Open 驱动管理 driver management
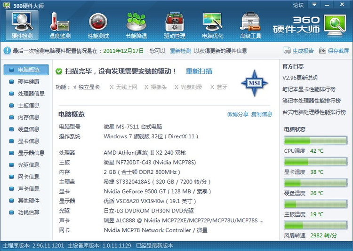353x251 pixels. [x=175, y=25]
